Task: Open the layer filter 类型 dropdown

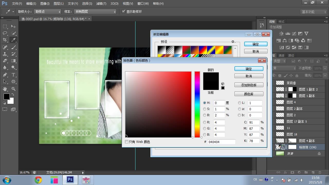Action: [x=279, y=61]
